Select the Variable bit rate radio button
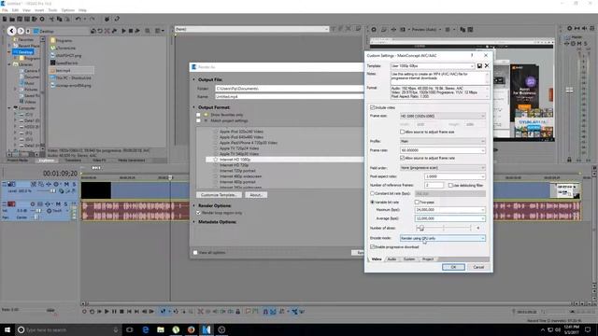 pyautogui.click(x=372, y=203)
